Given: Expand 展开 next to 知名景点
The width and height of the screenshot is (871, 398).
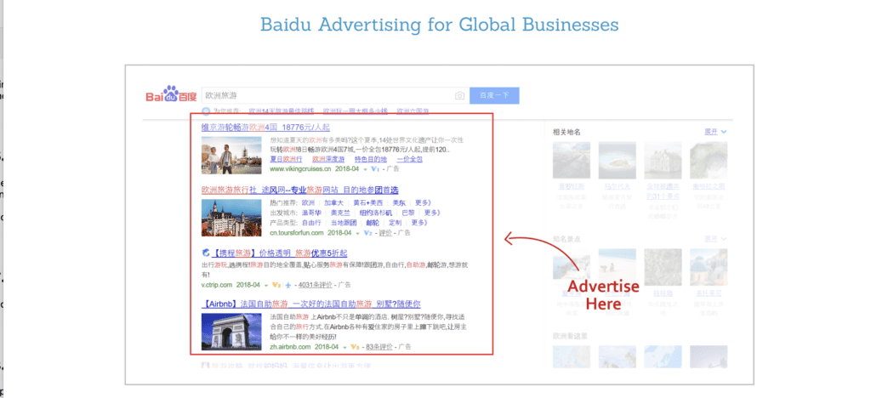Looking at the screenshot, I should tap(715, 239).
